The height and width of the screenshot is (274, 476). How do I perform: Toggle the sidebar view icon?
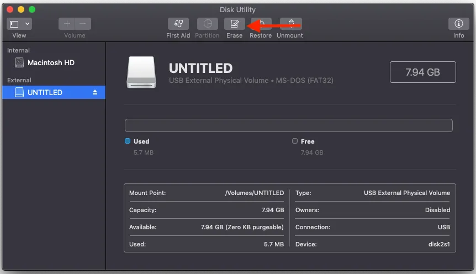[14, 24]
